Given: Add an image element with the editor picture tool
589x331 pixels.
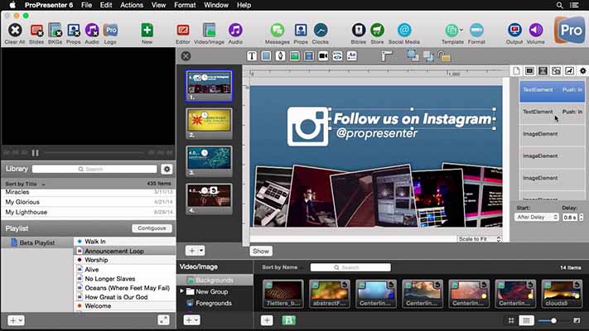Looking at the screenshot, I should 295,56.
